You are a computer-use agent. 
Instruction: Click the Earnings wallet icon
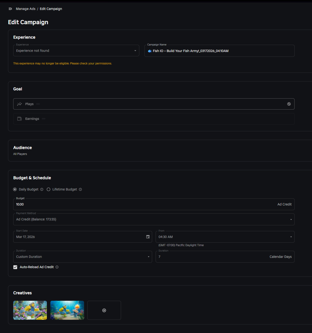pos(20,119)
